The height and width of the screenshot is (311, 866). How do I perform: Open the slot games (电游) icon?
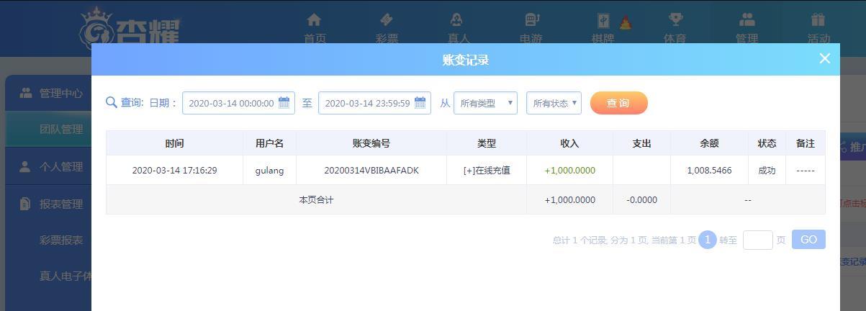point(531,20)
